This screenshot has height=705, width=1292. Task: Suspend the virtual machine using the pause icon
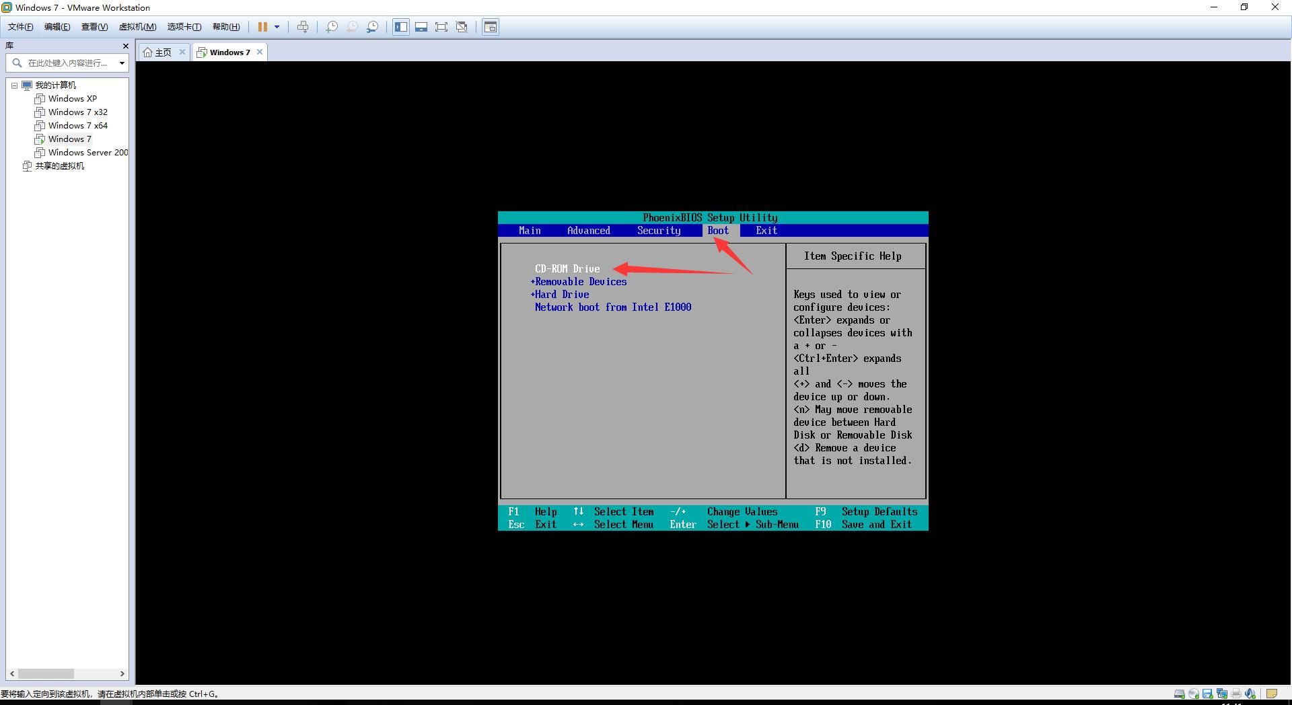tap(262, 27)
